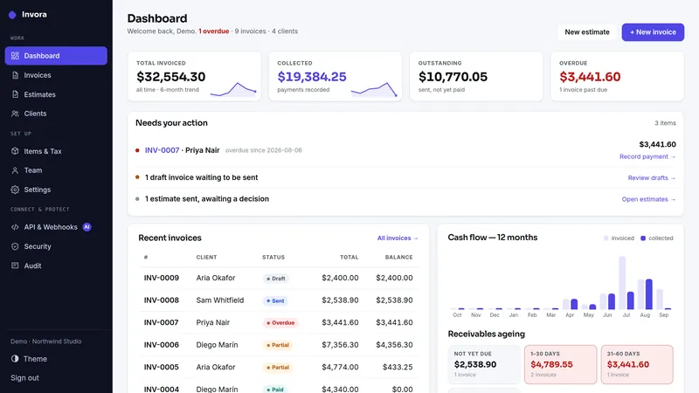Click the invoiced legend swatch

click(x=606, y=238)
